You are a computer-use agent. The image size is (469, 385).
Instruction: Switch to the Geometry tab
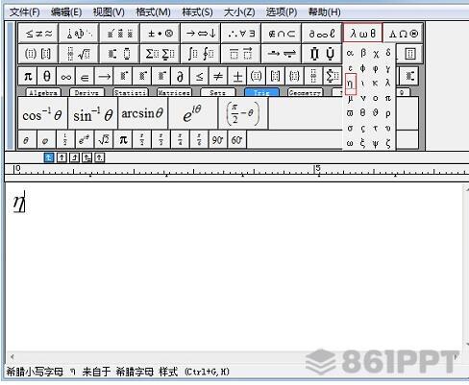[305, 93]
